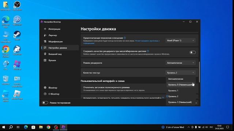Open Microsoft Store on taskbar

click(33, 127)
